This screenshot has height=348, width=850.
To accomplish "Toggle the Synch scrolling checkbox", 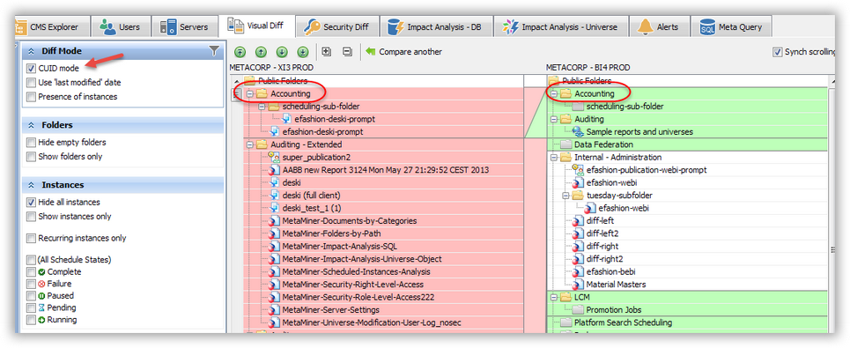I will (x=778, y=52).
